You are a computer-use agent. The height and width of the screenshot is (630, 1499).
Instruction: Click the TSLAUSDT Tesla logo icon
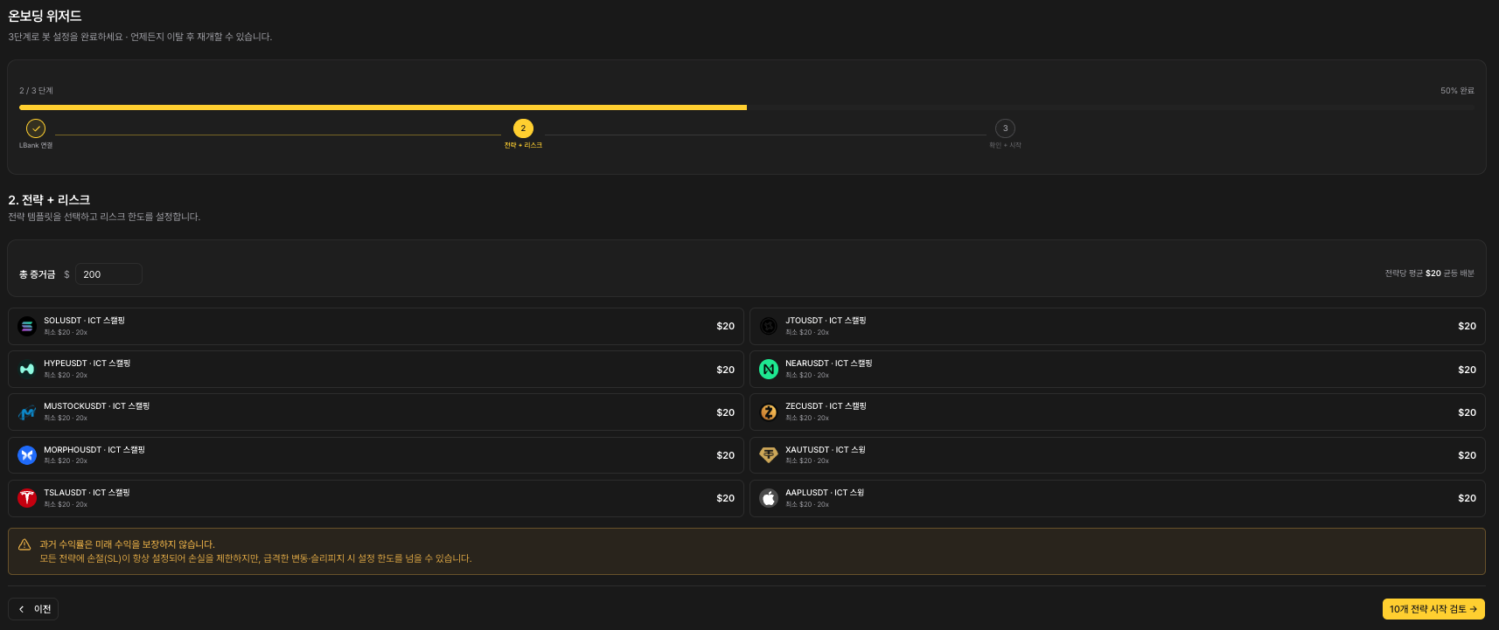coord(27,498)
